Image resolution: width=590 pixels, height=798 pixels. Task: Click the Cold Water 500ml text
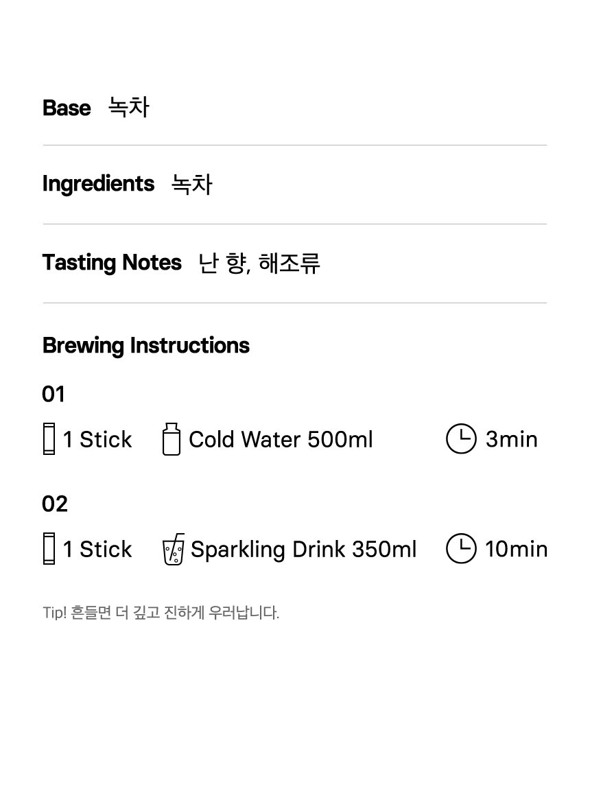point(281,439)
